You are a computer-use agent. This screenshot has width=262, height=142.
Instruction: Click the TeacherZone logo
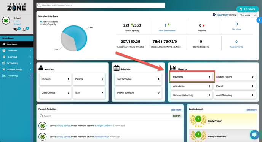16,7
